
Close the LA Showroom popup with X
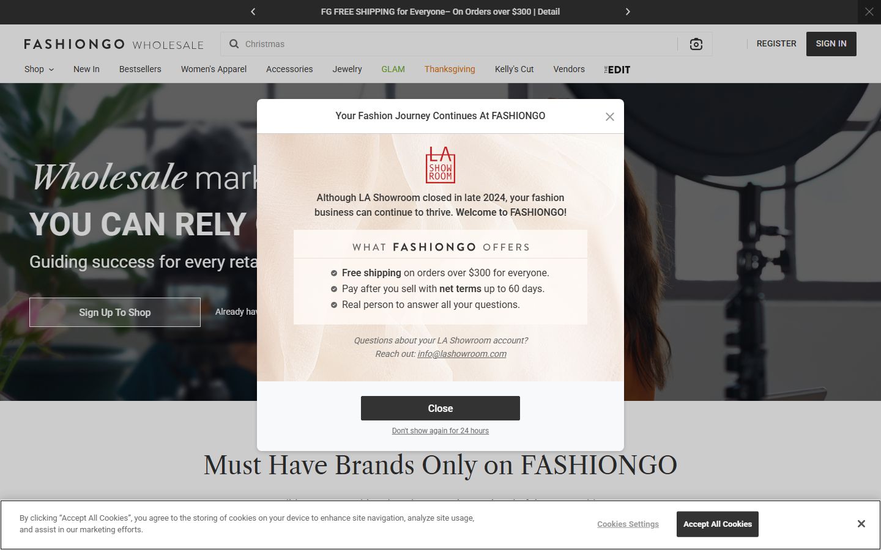pyautogui.click(x=610, y=117)
